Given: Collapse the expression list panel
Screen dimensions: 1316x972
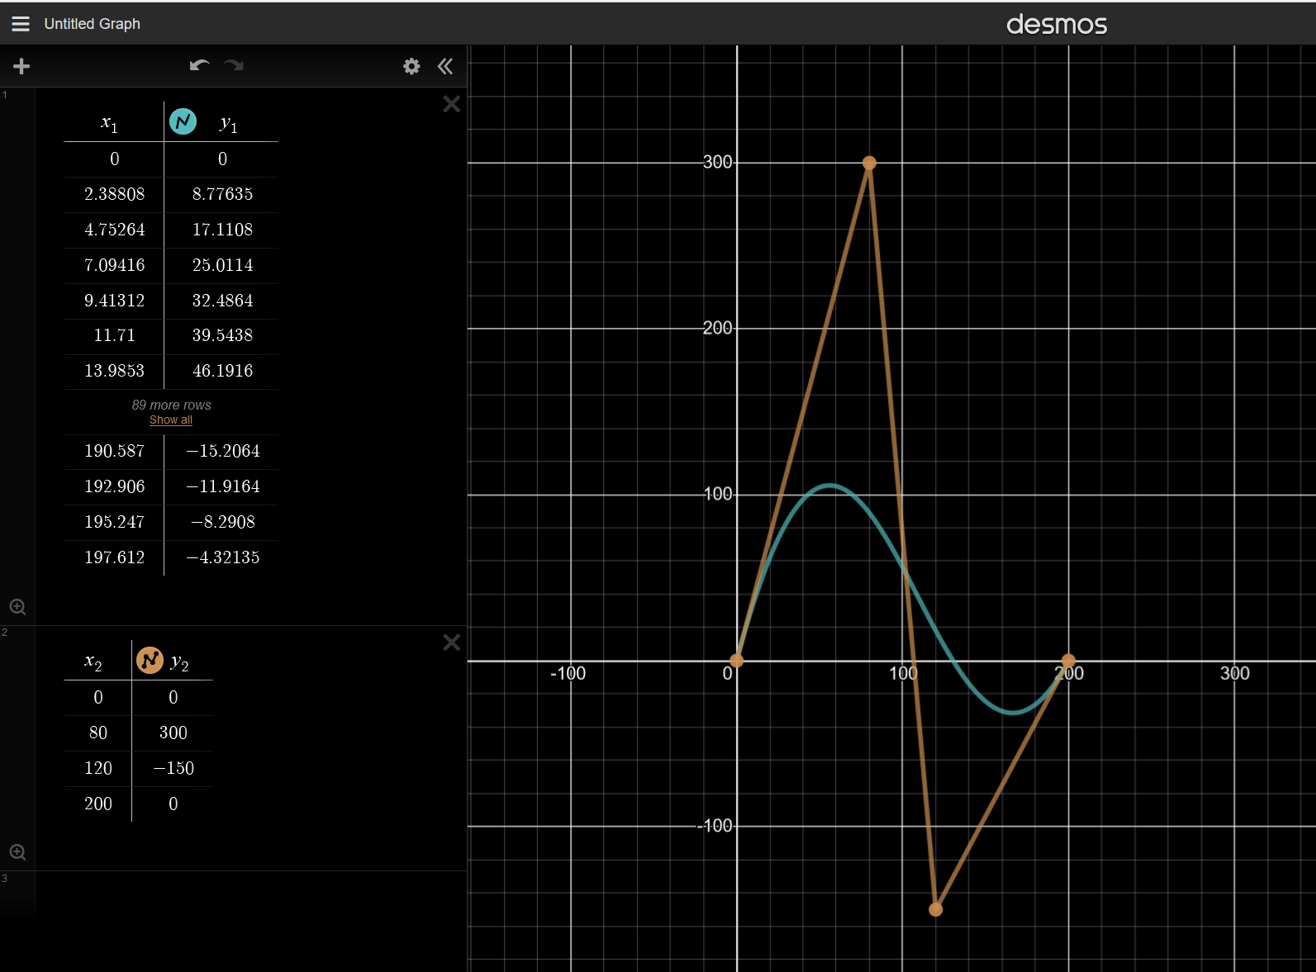Looking at the screenshot, I should 445,66.
